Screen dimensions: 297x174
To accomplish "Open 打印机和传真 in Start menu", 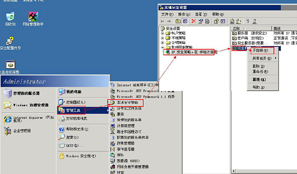I will point(73,119).
